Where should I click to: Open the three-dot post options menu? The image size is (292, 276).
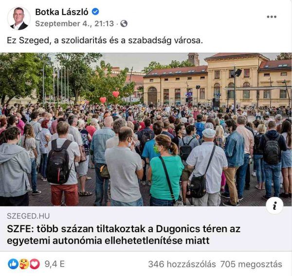272,17
